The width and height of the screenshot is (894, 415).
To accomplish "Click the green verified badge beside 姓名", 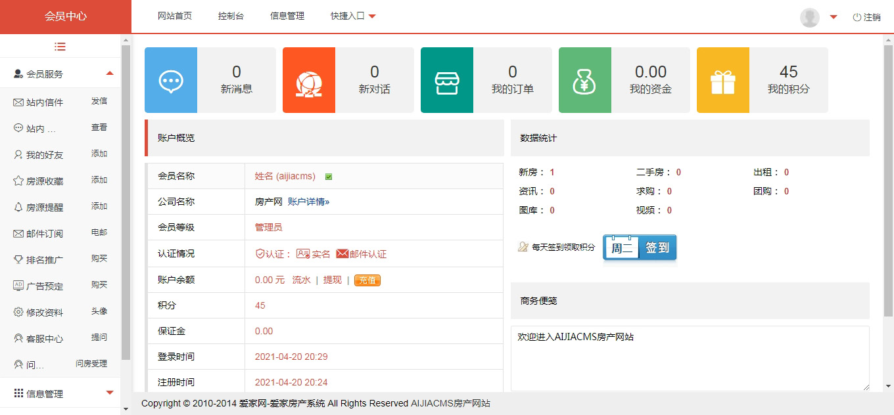I will (x=329, y=177).
